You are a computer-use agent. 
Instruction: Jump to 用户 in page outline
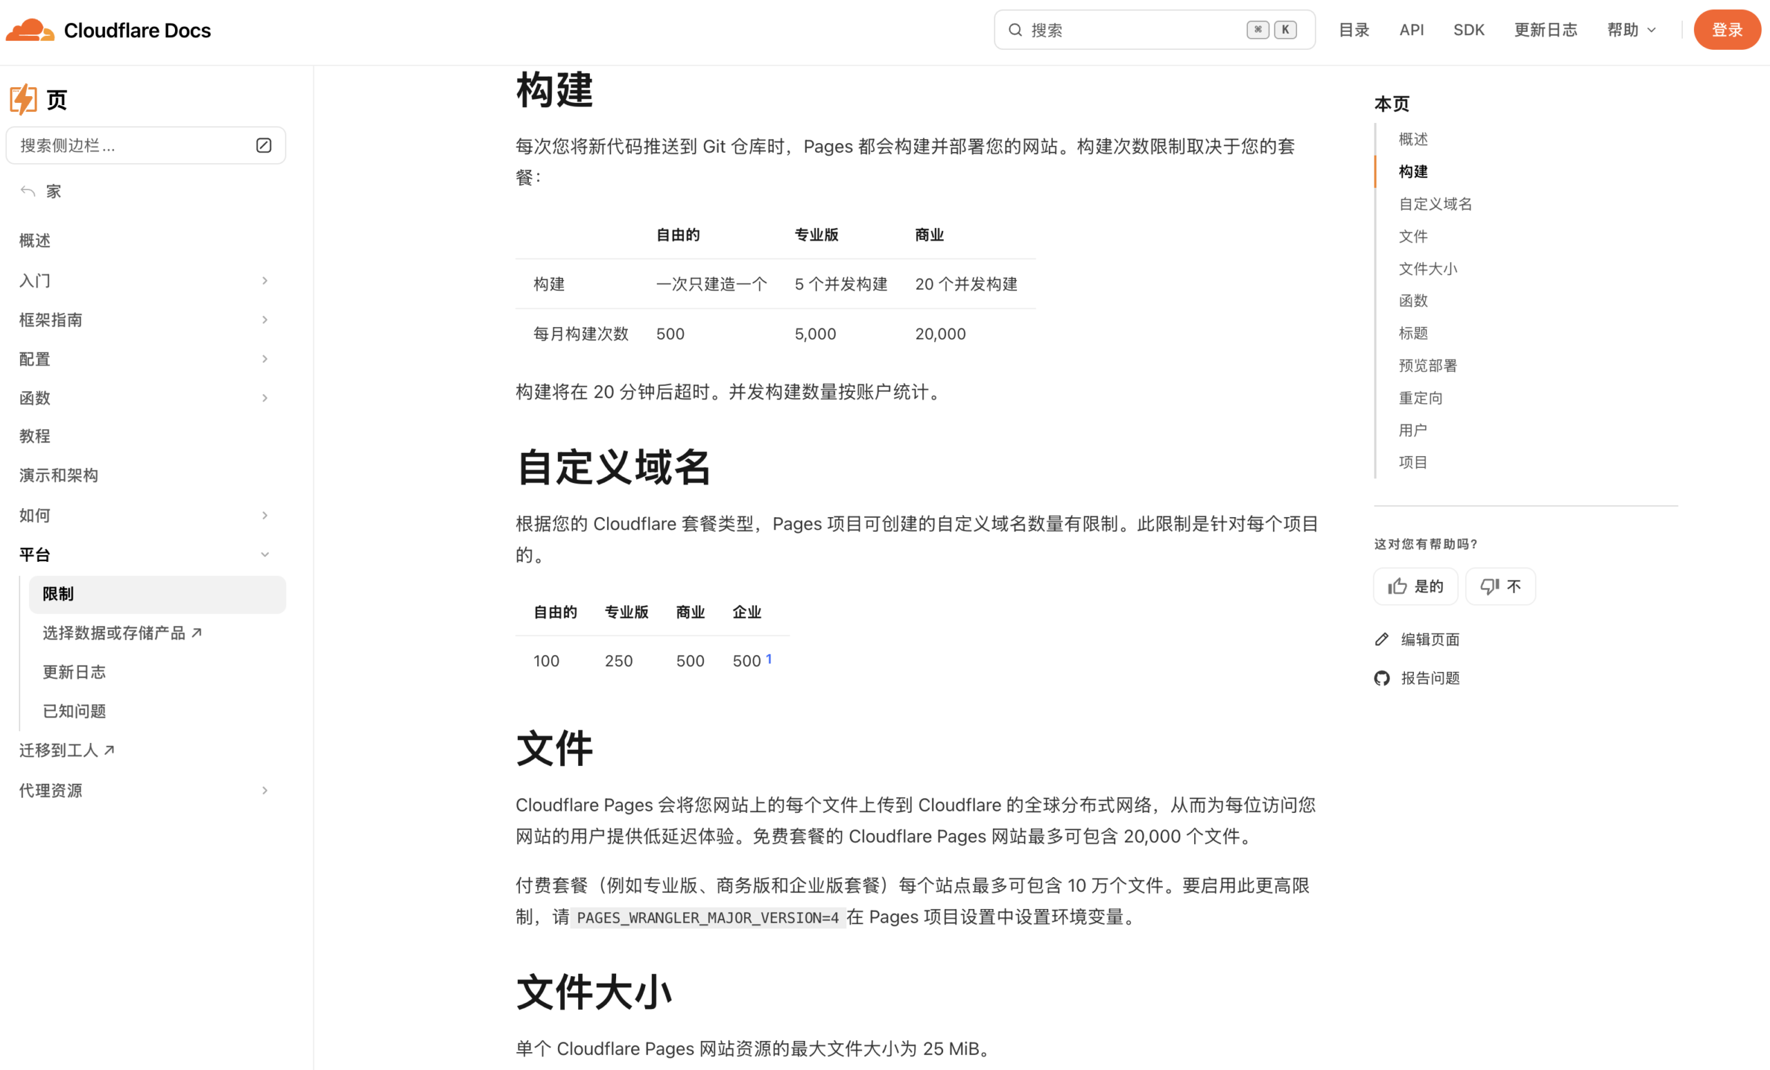[1413, 430]
